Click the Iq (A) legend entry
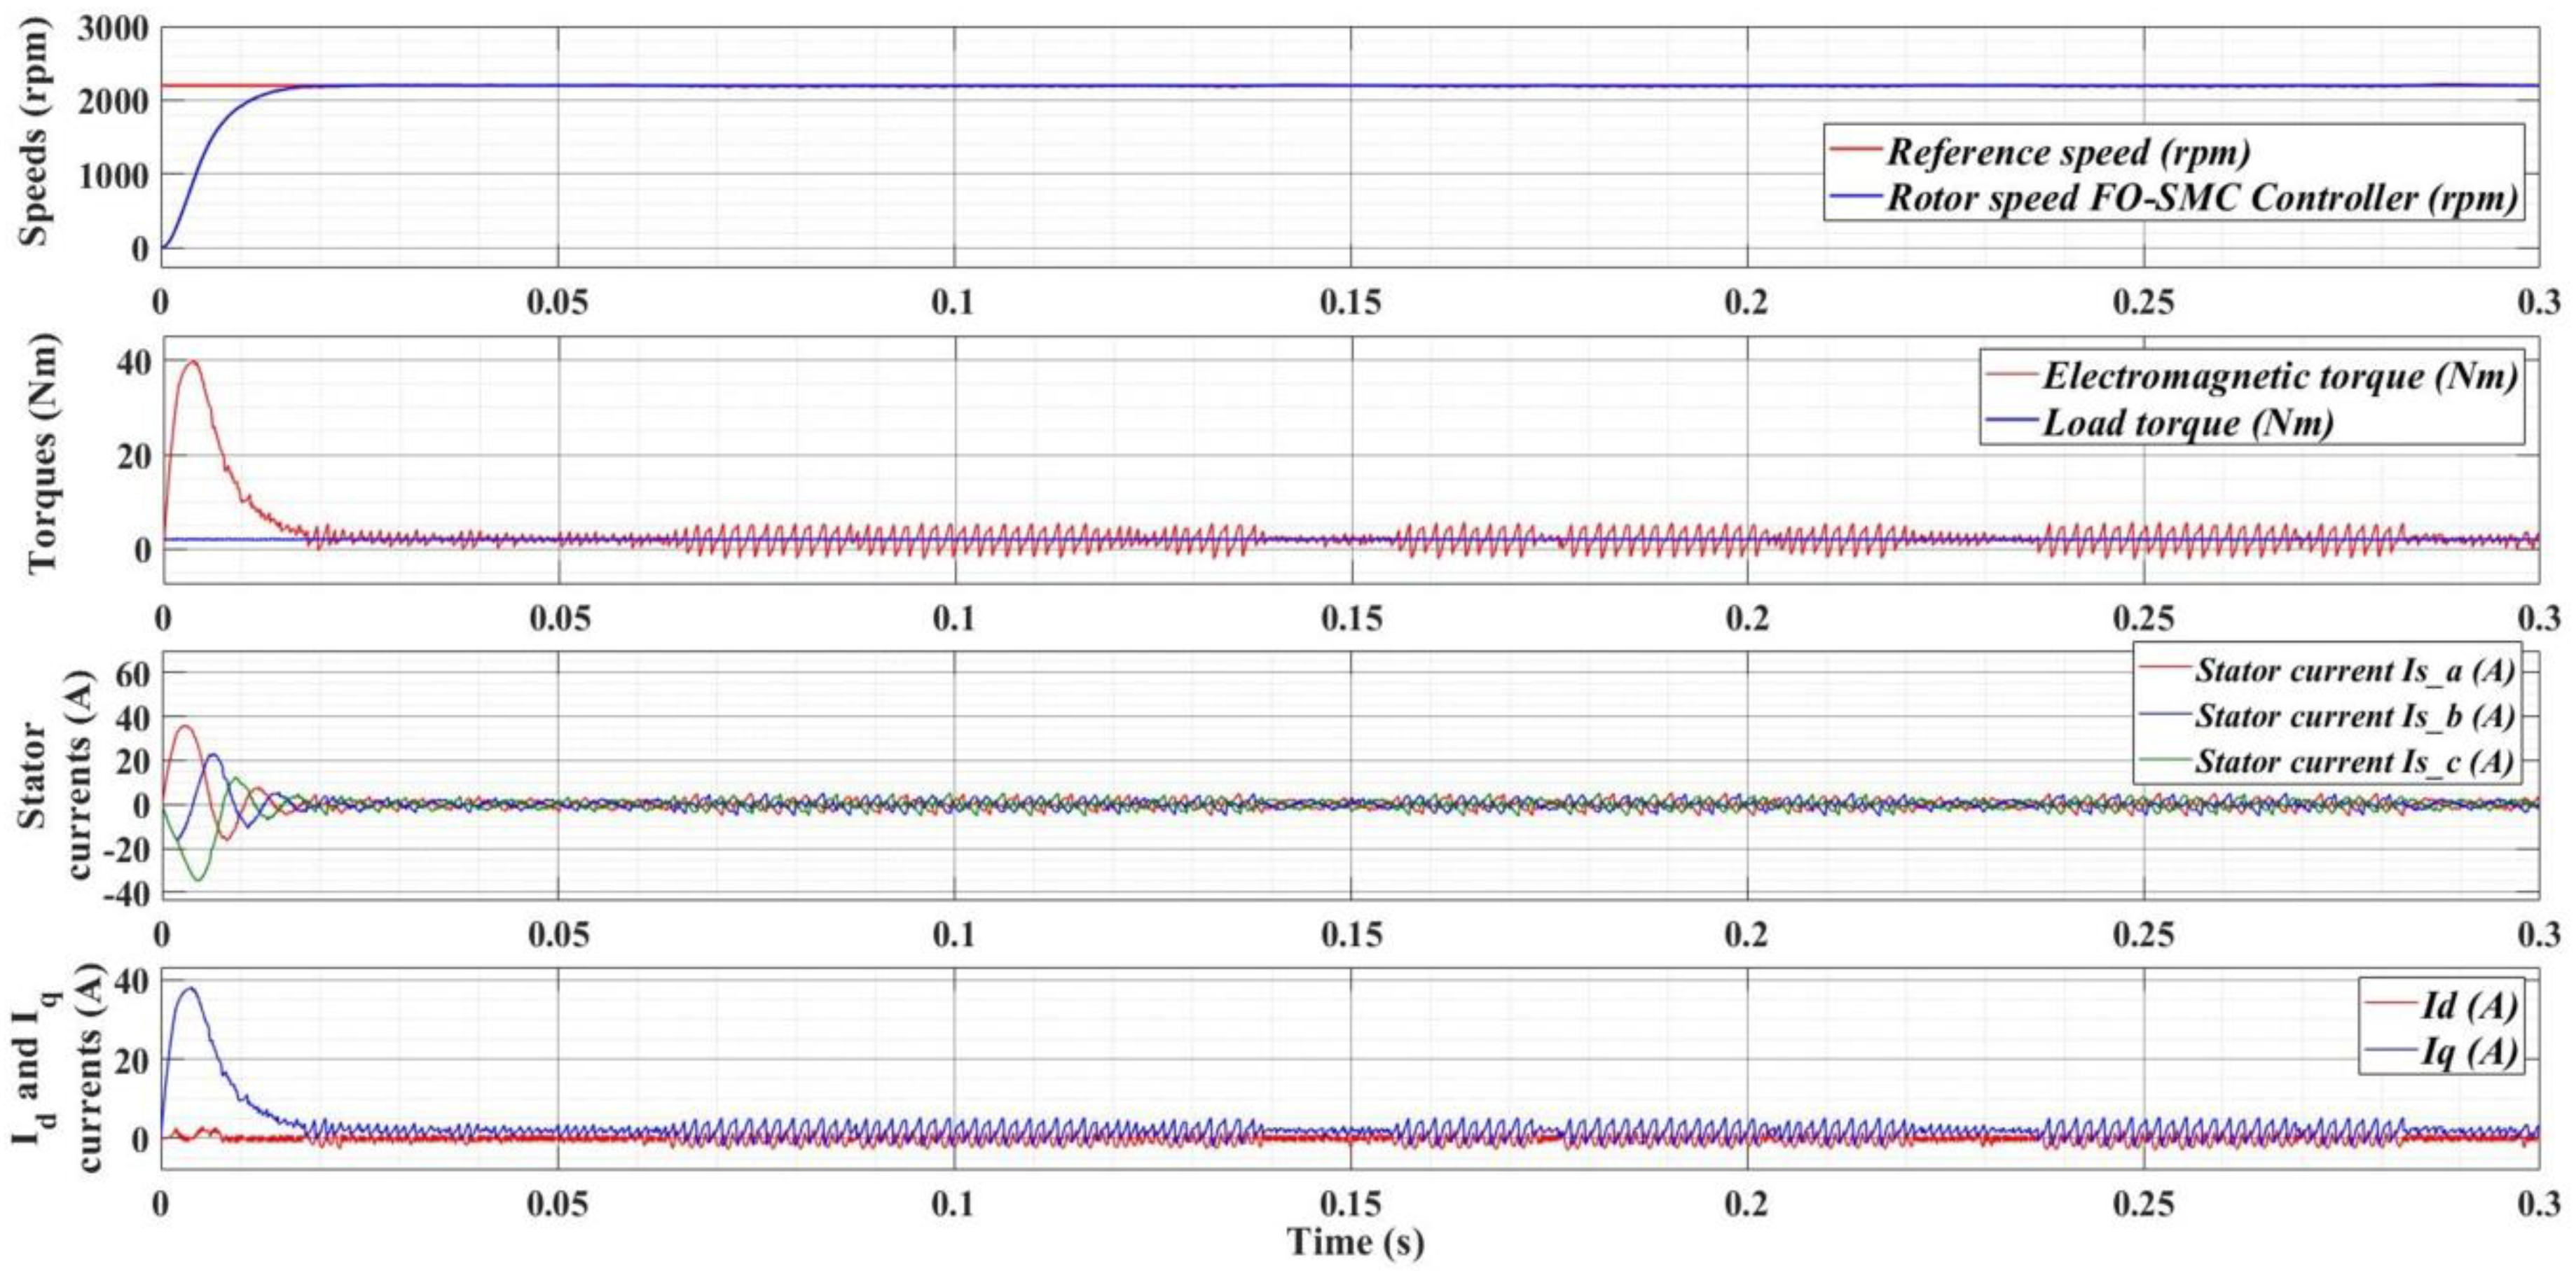2576x1271 pixels. click(x=2466, y=1051)
